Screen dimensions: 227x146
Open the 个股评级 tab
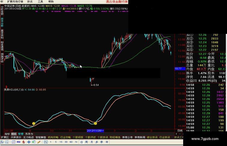90,137
